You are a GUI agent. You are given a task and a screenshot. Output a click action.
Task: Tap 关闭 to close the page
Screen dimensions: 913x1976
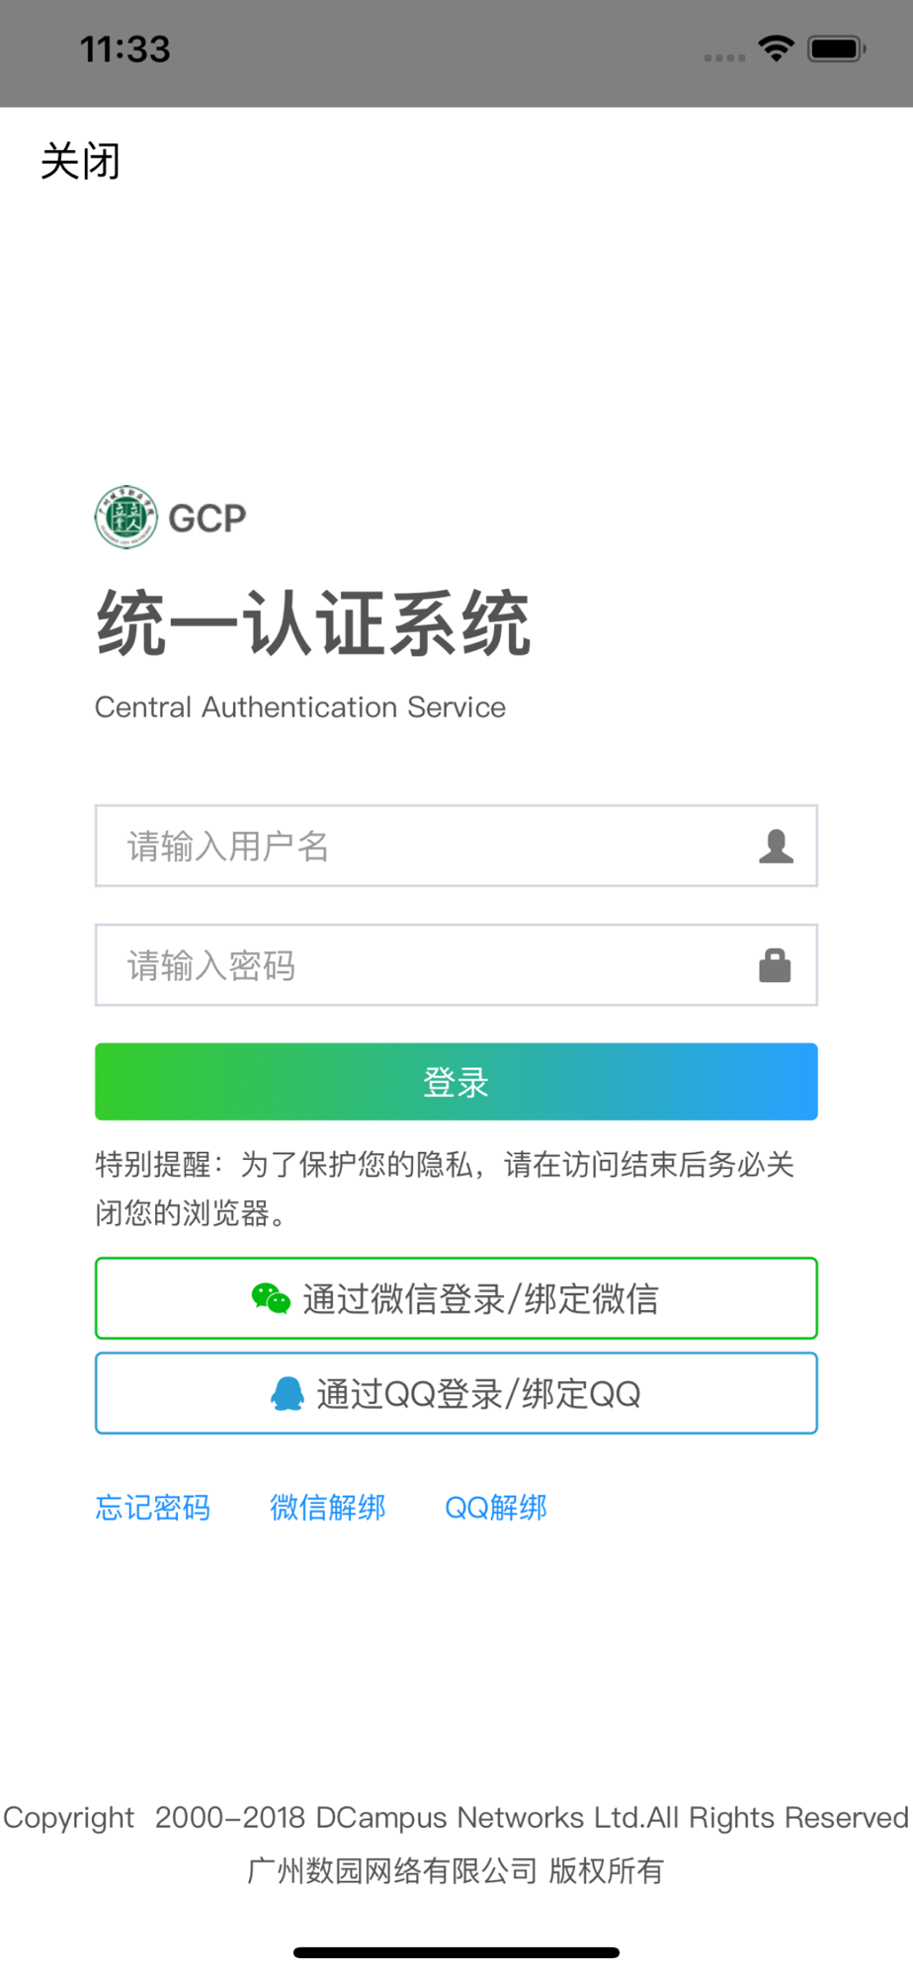pos(80,161)
